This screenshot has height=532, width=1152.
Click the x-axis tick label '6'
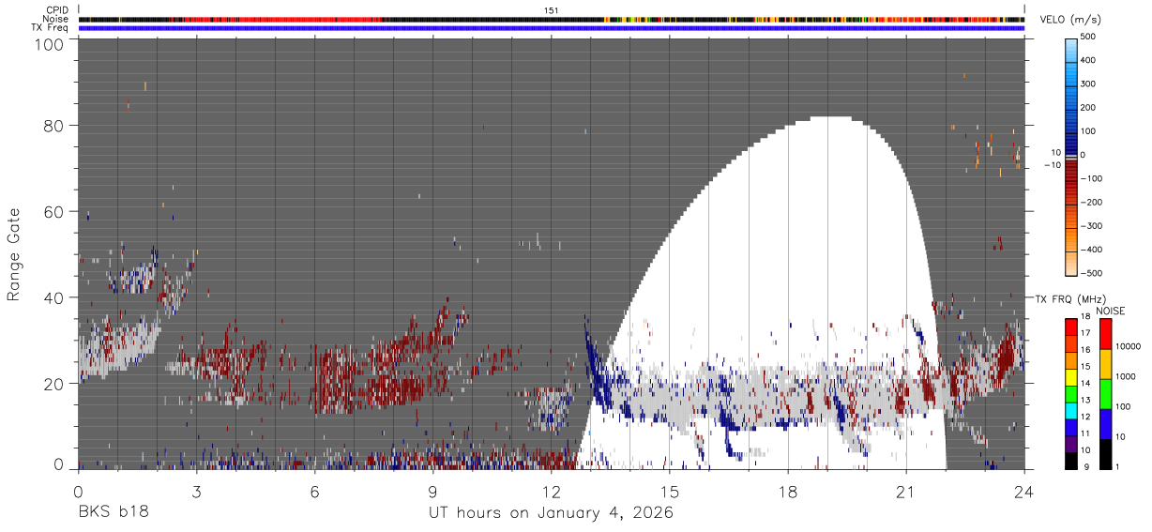(314, 491)
